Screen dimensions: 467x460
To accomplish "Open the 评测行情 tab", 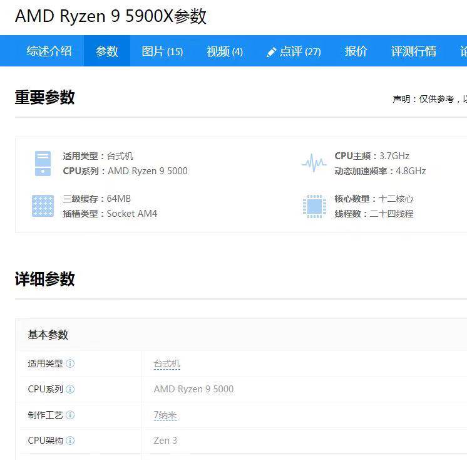I will pyautogui.click(x=414, y=51).
